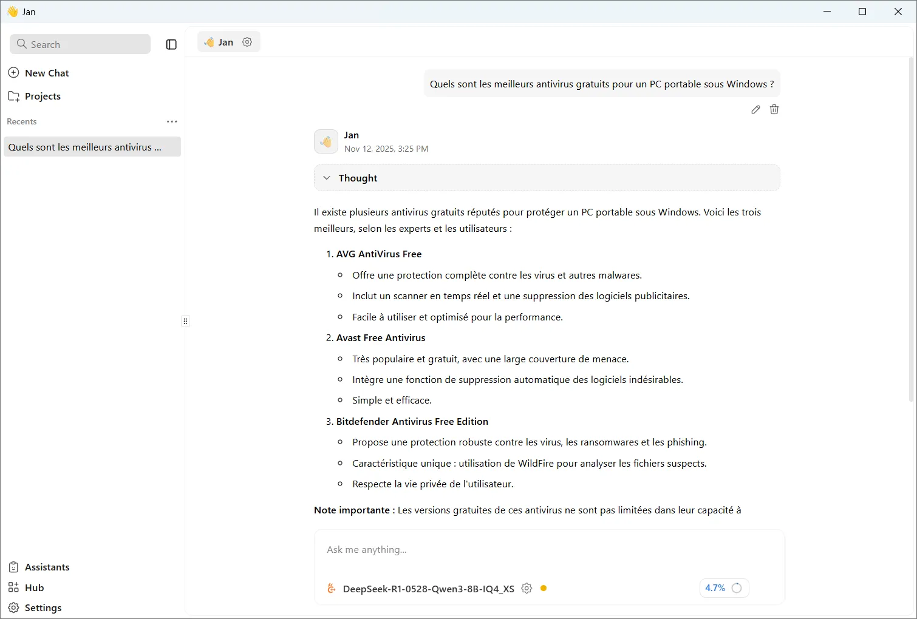Open Jan's Settings
The width and height of the screenshot is (917, 619).
[x=43, y=607]
